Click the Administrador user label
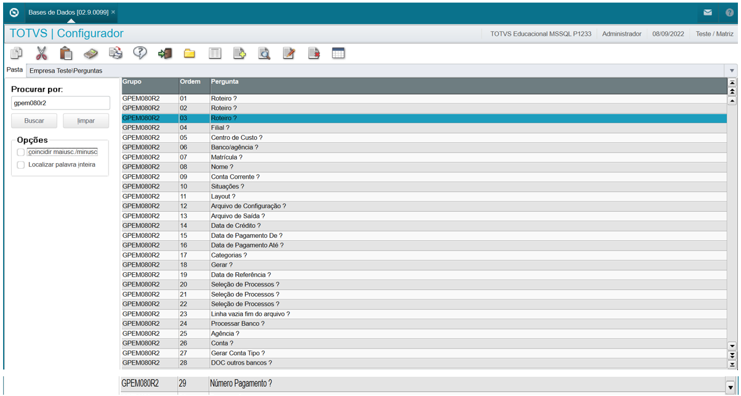Screen dimensions: 741x396 pyautogui.click(x=622, y=34)
